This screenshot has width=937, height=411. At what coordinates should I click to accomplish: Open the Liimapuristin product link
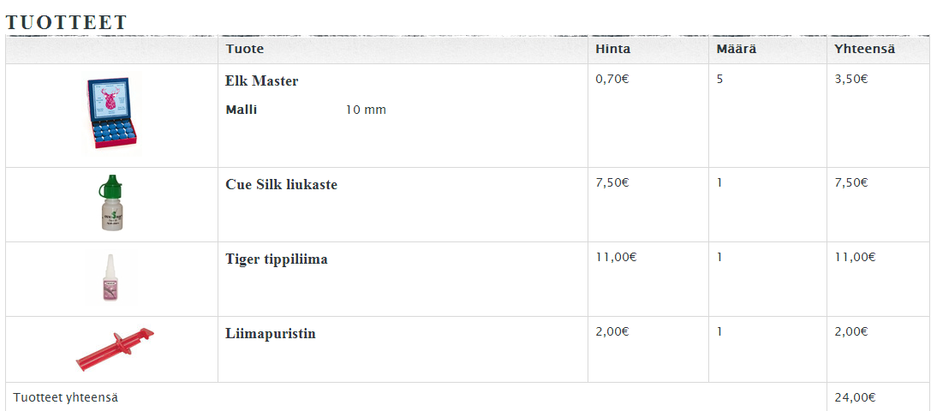click(270, 334)
